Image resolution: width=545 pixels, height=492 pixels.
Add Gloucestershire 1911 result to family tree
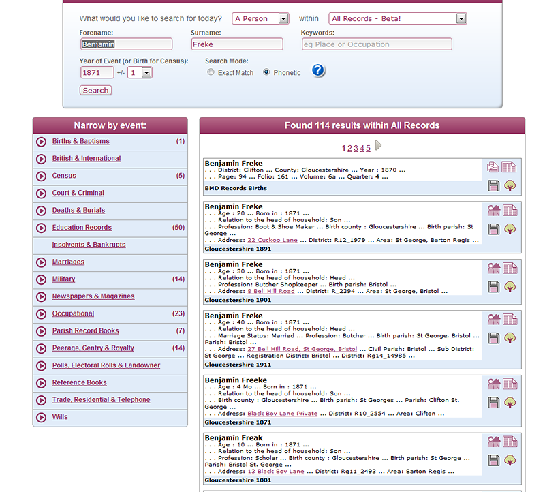pyautogui.click(x=510, y=338)
